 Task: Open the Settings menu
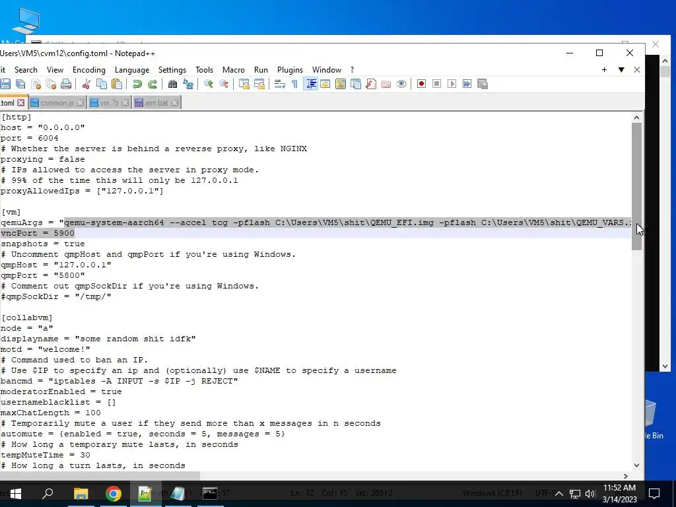pos(172,70)
